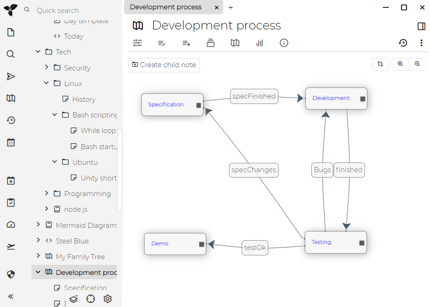This screenshot has width=430, height=307.
Task: Click zoom in magnifier on relation map
Action: coord(400,64)
